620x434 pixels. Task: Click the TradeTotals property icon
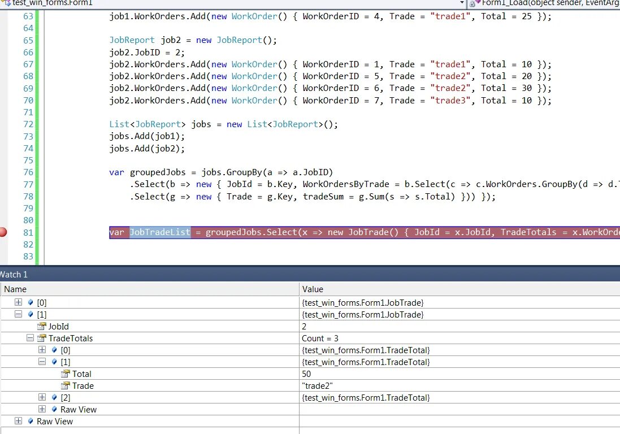pyautogui.click(x=41, y=338)
